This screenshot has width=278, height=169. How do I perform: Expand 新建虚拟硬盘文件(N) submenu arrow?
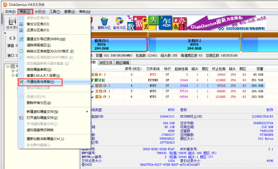87,112
